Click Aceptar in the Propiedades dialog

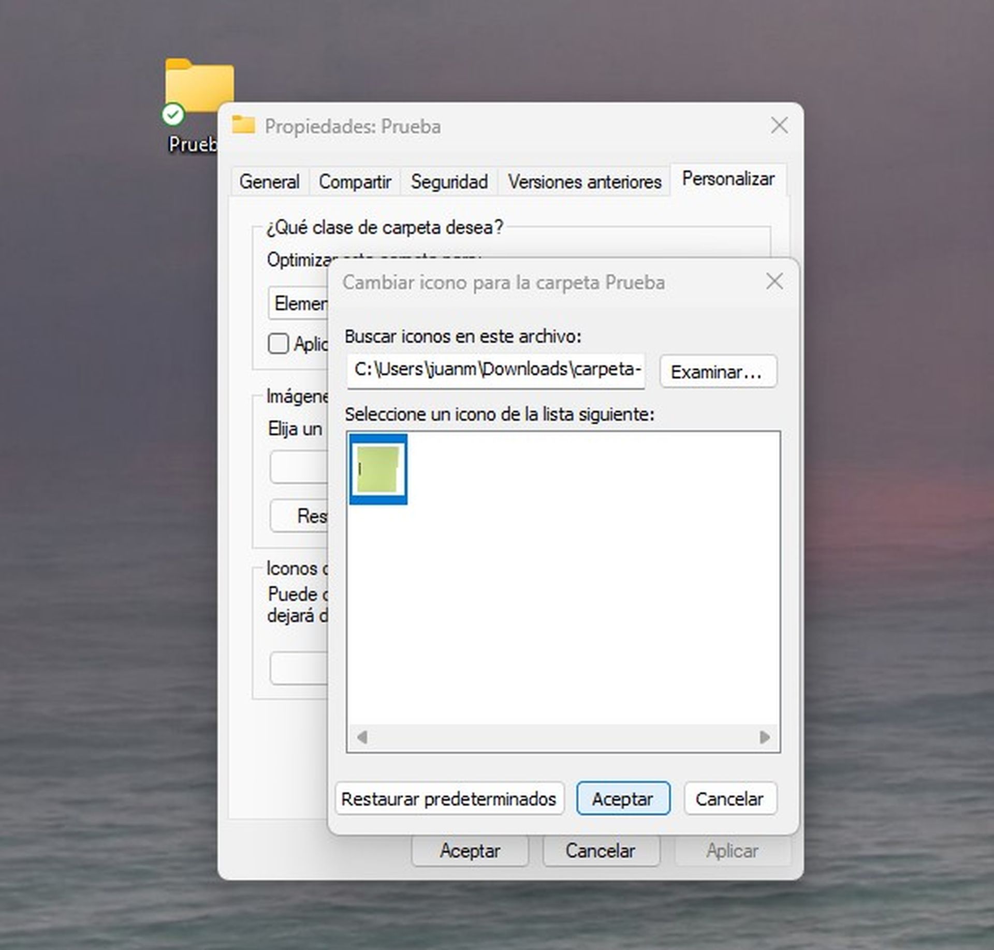tap(470, 851)
